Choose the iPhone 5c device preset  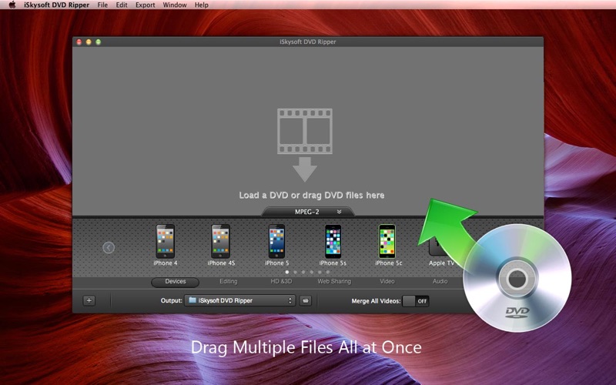click(x=387, y=242)
